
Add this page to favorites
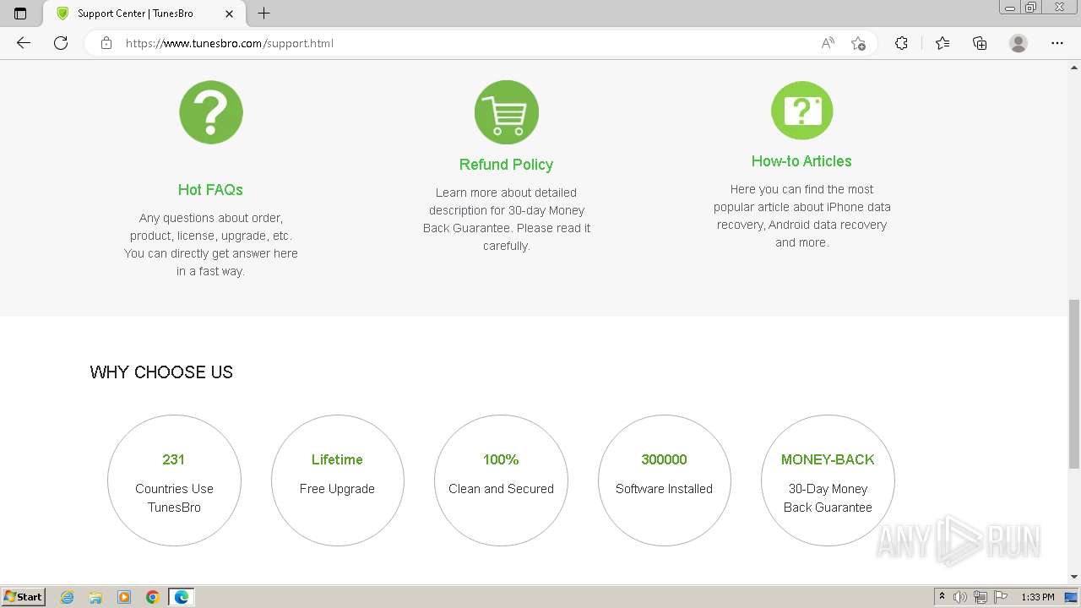[x=859, y=43]
